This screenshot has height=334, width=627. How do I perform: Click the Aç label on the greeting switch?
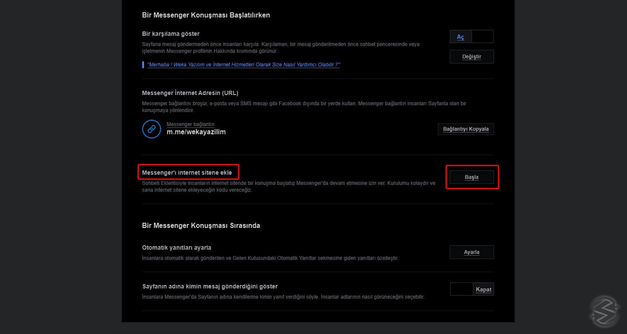point(460,37)
